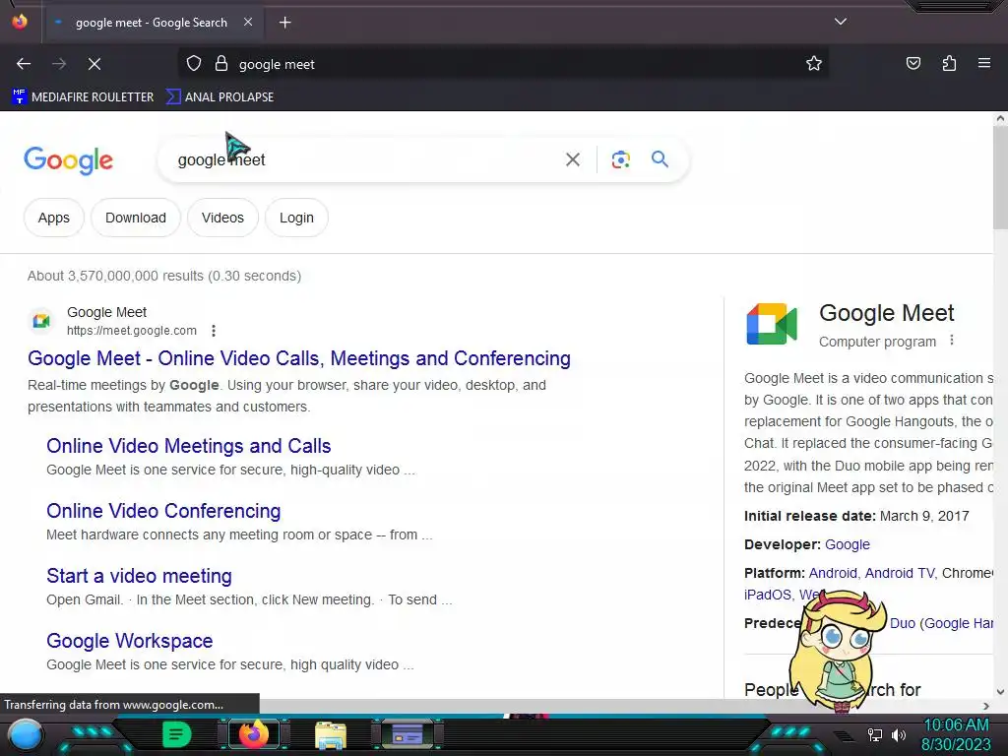Filter results by Apps

coord(54,218)
